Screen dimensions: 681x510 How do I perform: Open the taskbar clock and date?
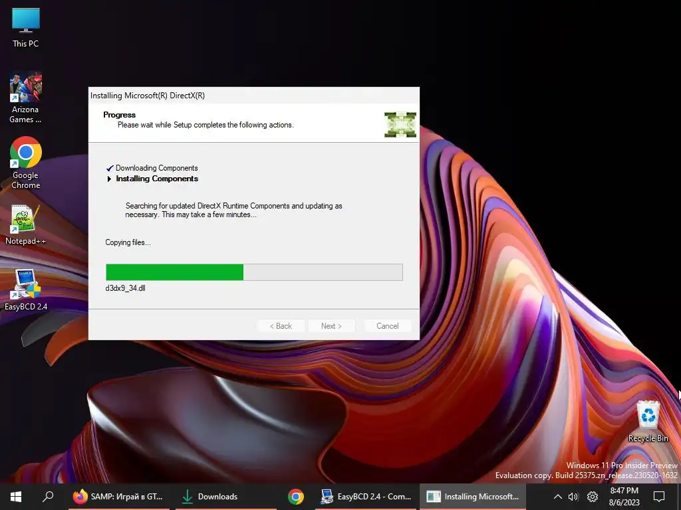pos(624,497)
